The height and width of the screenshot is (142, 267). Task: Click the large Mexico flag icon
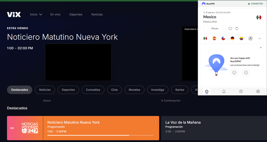point(259,17)
